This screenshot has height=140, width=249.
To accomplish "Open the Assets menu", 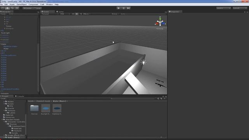I will tap(12, 4).
